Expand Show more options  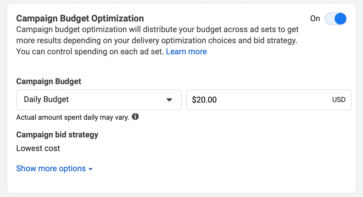(x=51, y=168)
